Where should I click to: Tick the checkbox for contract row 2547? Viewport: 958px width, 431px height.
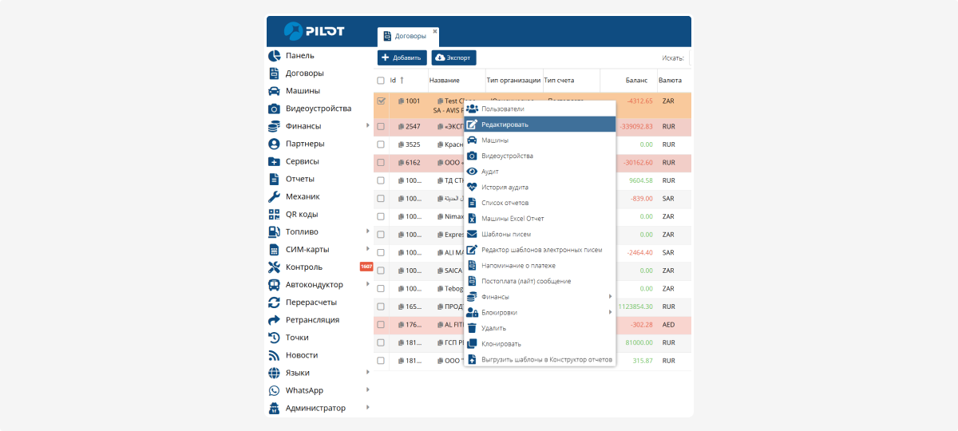pyautogui.click(x=381, y=126)
